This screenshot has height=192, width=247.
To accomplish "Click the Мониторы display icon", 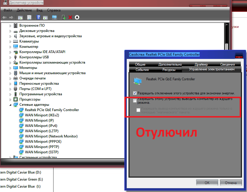I will pyautogui.click(x=15, y=68).
